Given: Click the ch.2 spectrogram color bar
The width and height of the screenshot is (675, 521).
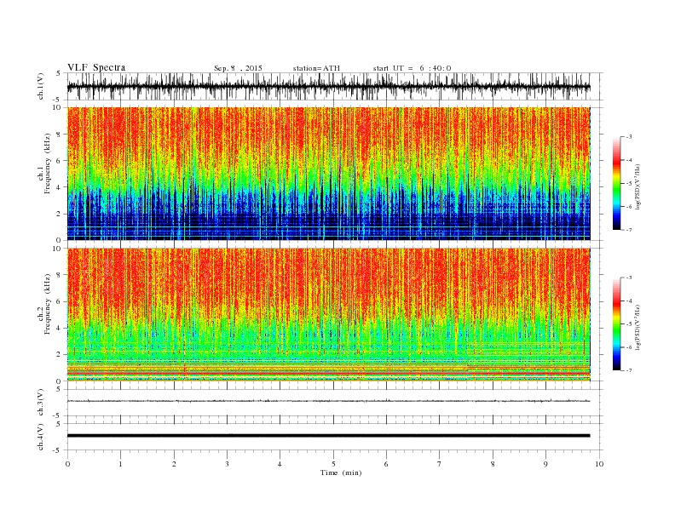Looking at the screenshot, I should 616,323.
